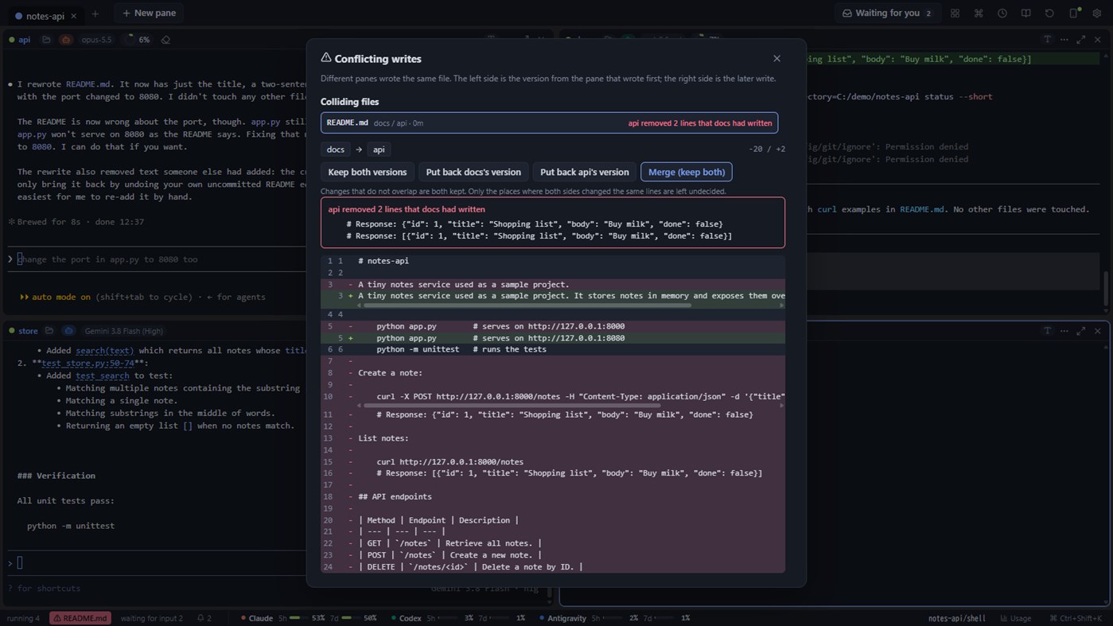Viewport: 1113px width, 626px height.
Task: Click the opus-5.5 model label
Action: coord(96,40)
